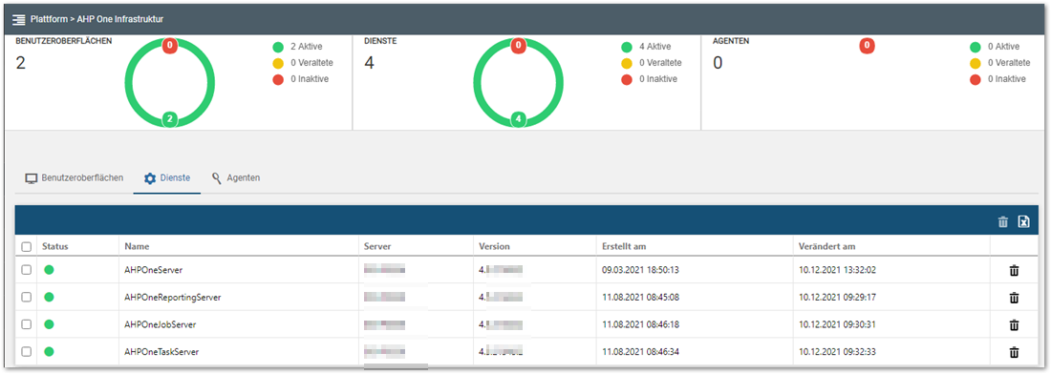Sort by the Status column header
This screenshot has height=374, width=1051.
pos(55,247)
